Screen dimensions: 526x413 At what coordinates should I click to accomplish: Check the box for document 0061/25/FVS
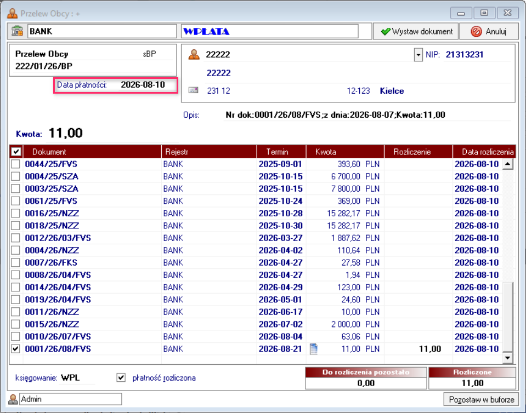click(x=15, y=201)
